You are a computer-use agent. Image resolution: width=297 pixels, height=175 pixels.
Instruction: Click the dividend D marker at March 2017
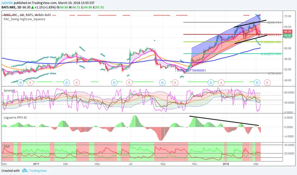(67, 83)
